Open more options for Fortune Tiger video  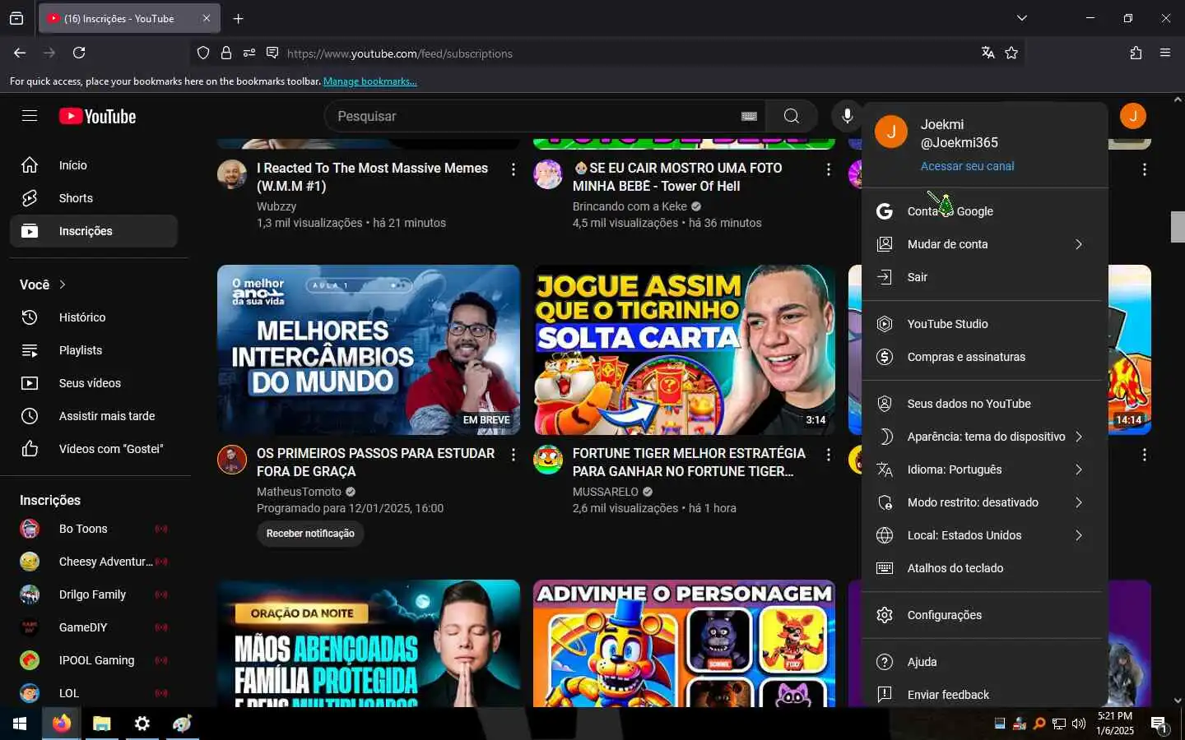point(829,455)
